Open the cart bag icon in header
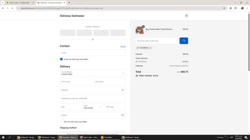This screenshot has height=140, width=250. pyautogui.click(x=186, y=16)
